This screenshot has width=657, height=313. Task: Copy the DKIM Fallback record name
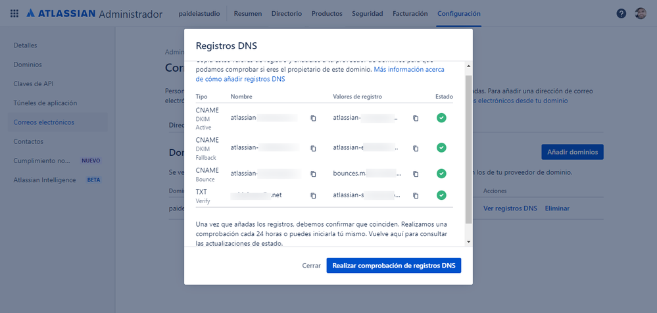(x=313, y=148)
